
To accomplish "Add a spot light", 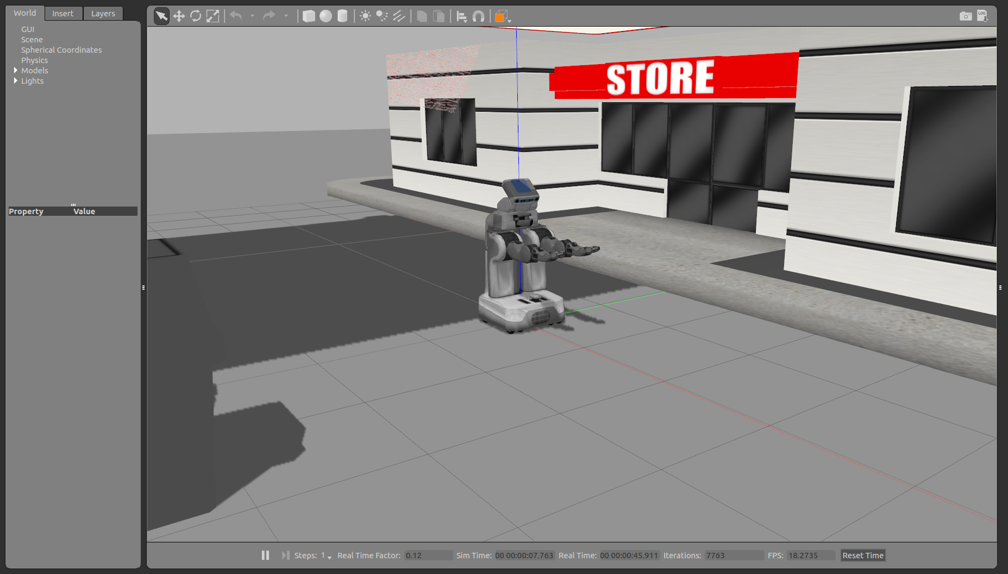I will coord(382,16).
